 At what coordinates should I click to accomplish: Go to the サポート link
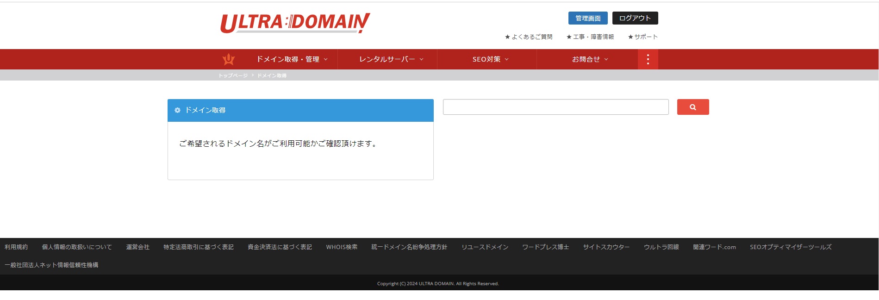point(643,37)
